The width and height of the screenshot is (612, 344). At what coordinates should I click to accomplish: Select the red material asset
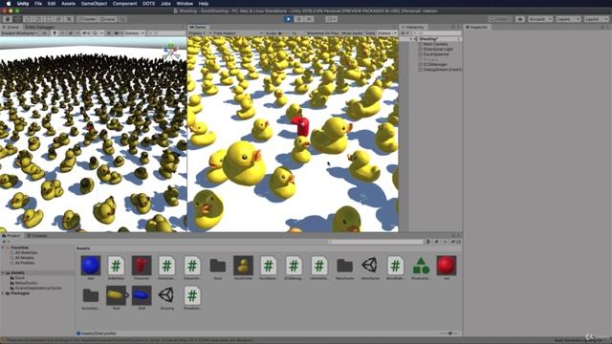click(x=447, y=266)
